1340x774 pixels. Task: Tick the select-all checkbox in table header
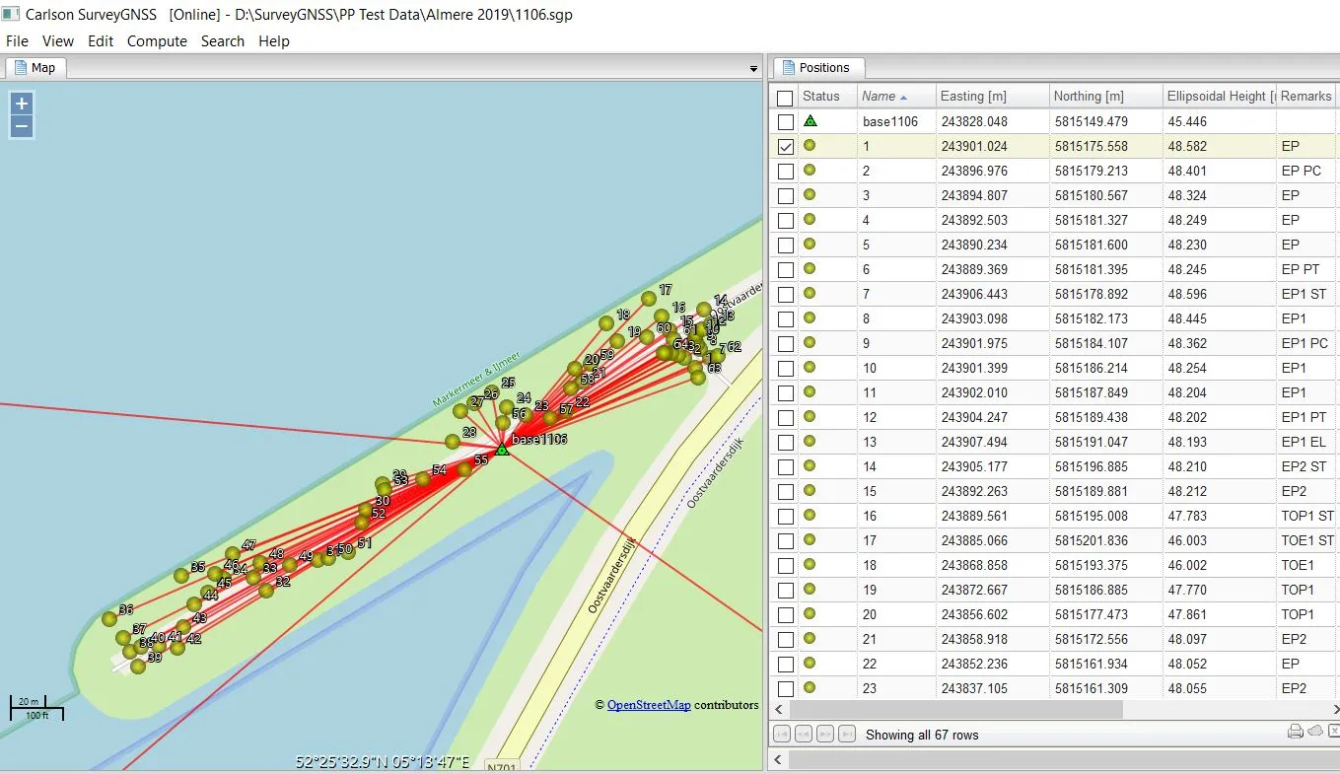tap(785, 98)
